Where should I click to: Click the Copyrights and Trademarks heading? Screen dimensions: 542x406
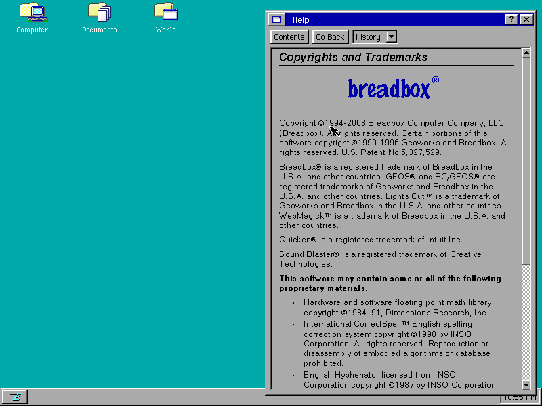click(x=353, y=57)
